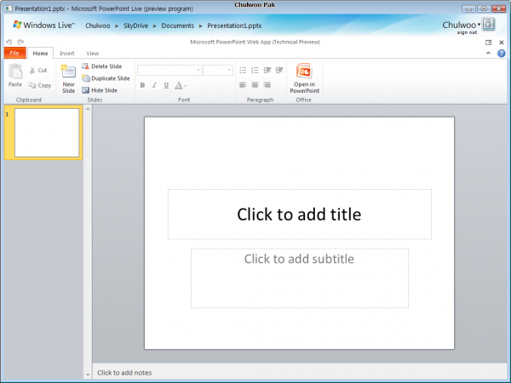Click Duplicate Slide
Viewport: 511px width, 383px height.
[106, 78]
